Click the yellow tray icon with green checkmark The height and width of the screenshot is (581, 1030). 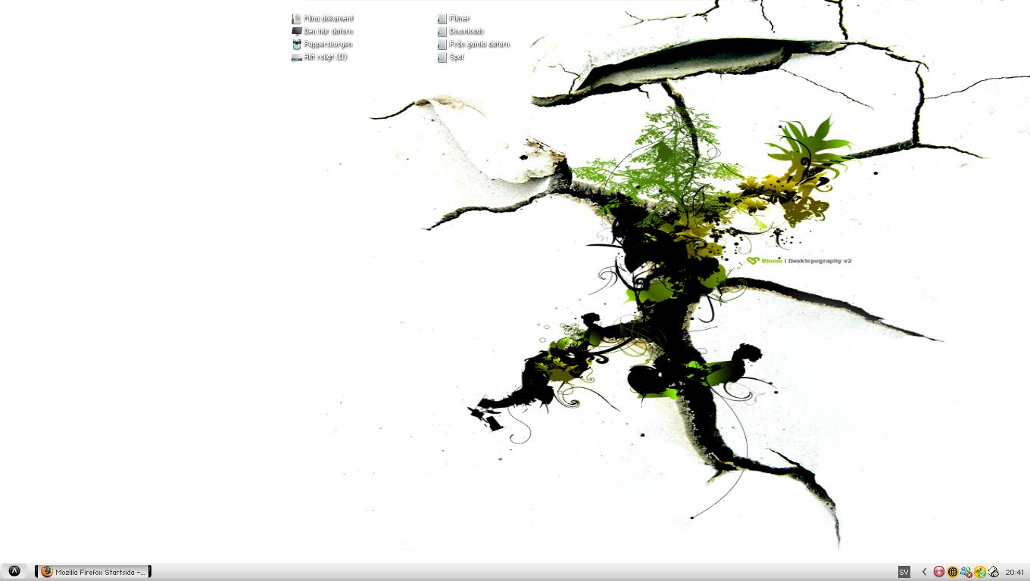coord(980,572)
